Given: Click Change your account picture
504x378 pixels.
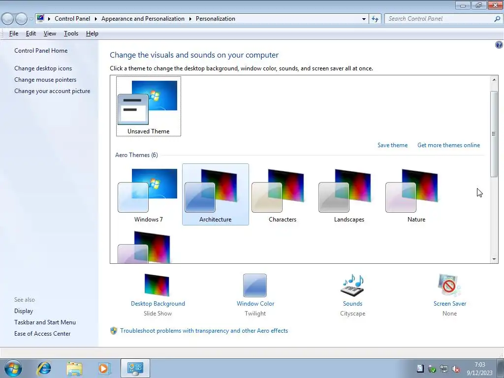Looking at the screenshot, I should [x=52, y=91].
